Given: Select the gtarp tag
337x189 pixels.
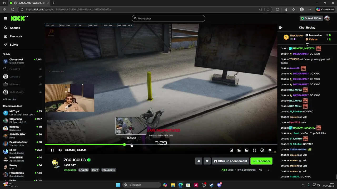Looking at the screenshot, I should point(95,170).
